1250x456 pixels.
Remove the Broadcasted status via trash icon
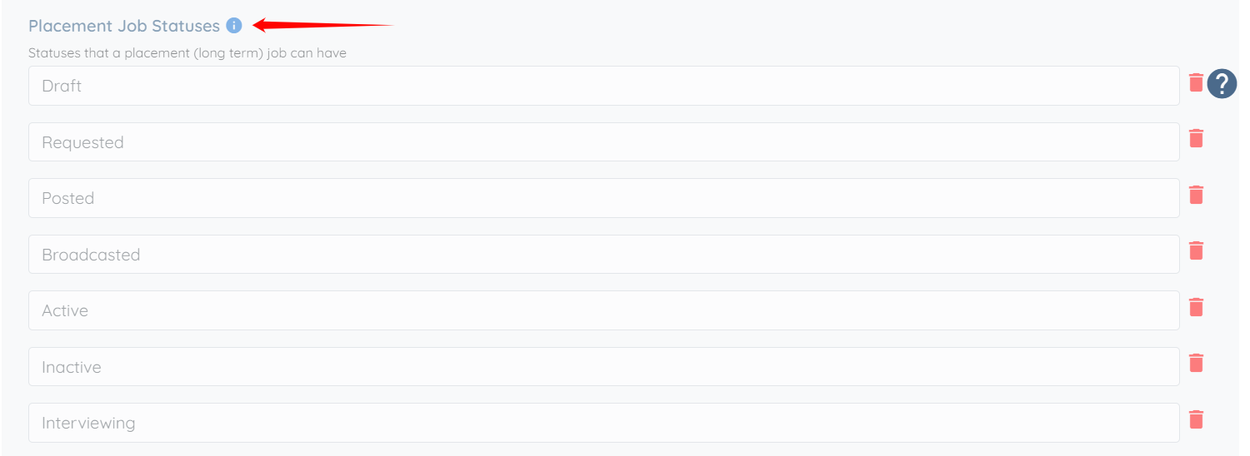tap(1196, 250)
